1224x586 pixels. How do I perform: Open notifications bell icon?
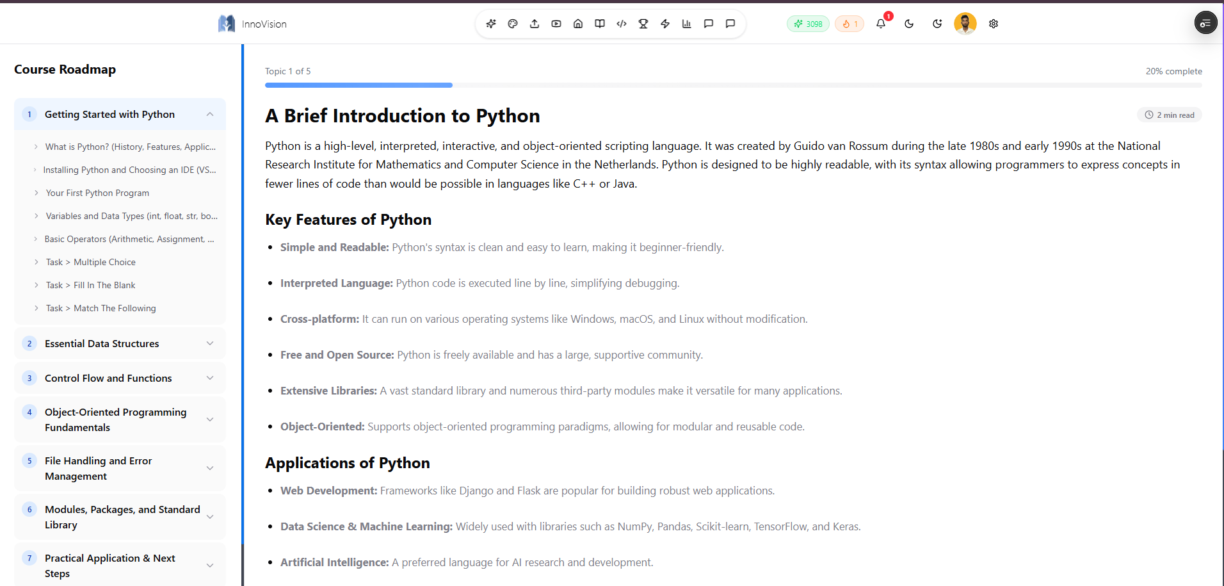(x=881, y=24)
